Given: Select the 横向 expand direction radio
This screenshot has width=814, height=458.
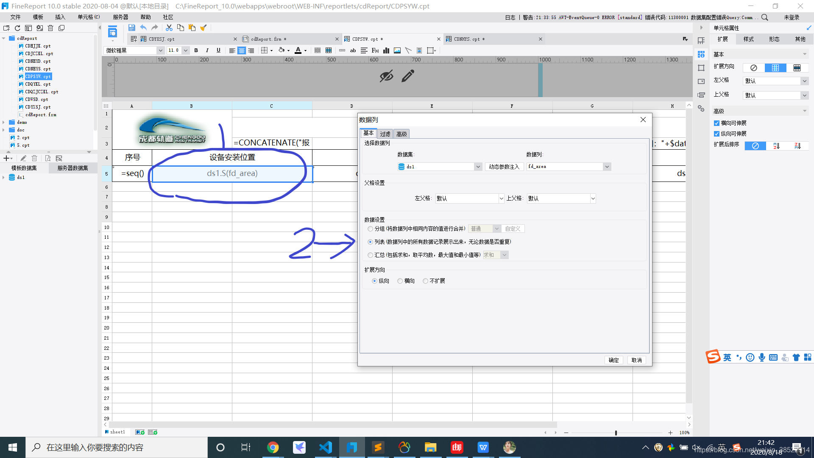Looking at the screenshot, I should tap(400, 281).
